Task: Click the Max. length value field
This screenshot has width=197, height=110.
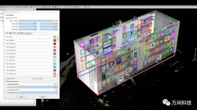Action: 28,24
